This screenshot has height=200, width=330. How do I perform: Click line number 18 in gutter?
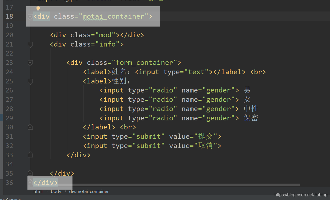pos(9,16)
